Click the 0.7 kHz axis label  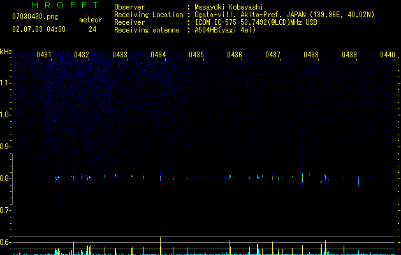(5, 210)
